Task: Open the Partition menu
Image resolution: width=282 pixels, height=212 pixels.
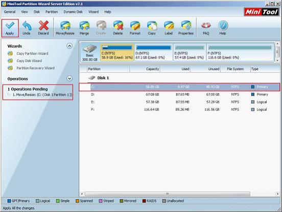Action: (52, 12)
